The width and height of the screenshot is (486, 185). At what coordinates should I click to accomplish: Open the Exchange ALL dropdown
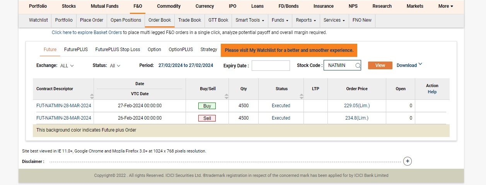click(67, 66)
